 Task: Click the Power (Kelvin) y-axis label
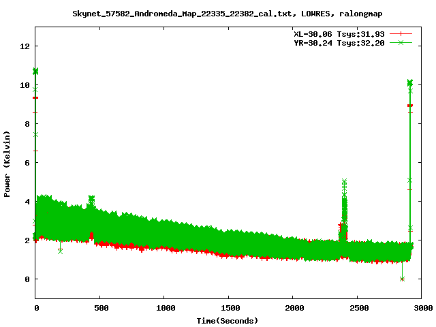[x=7, y=164]
